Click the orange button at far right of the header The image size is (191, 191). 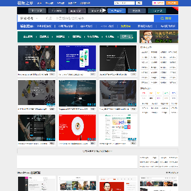click(x=172, y=3)
